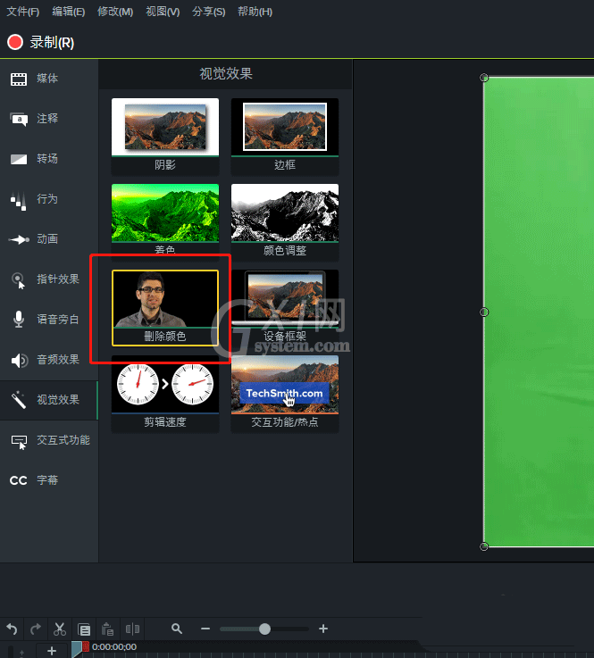This screenshot has height=658, width=594.
Task: Start recording with the 录制(R) button
Action: [x=41, y=42]
